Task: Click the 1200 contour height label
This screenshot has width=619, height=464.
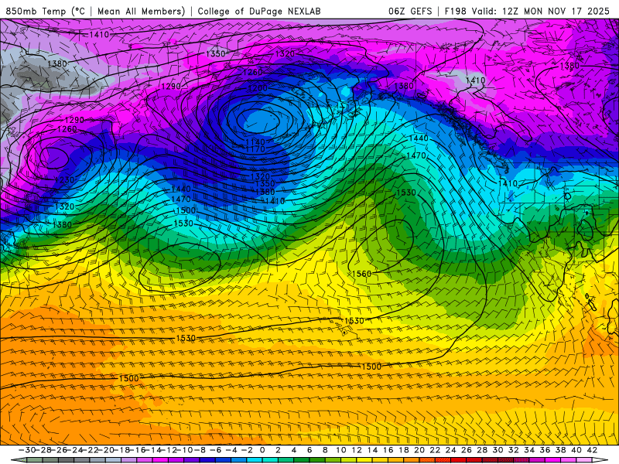Action: 258,88
